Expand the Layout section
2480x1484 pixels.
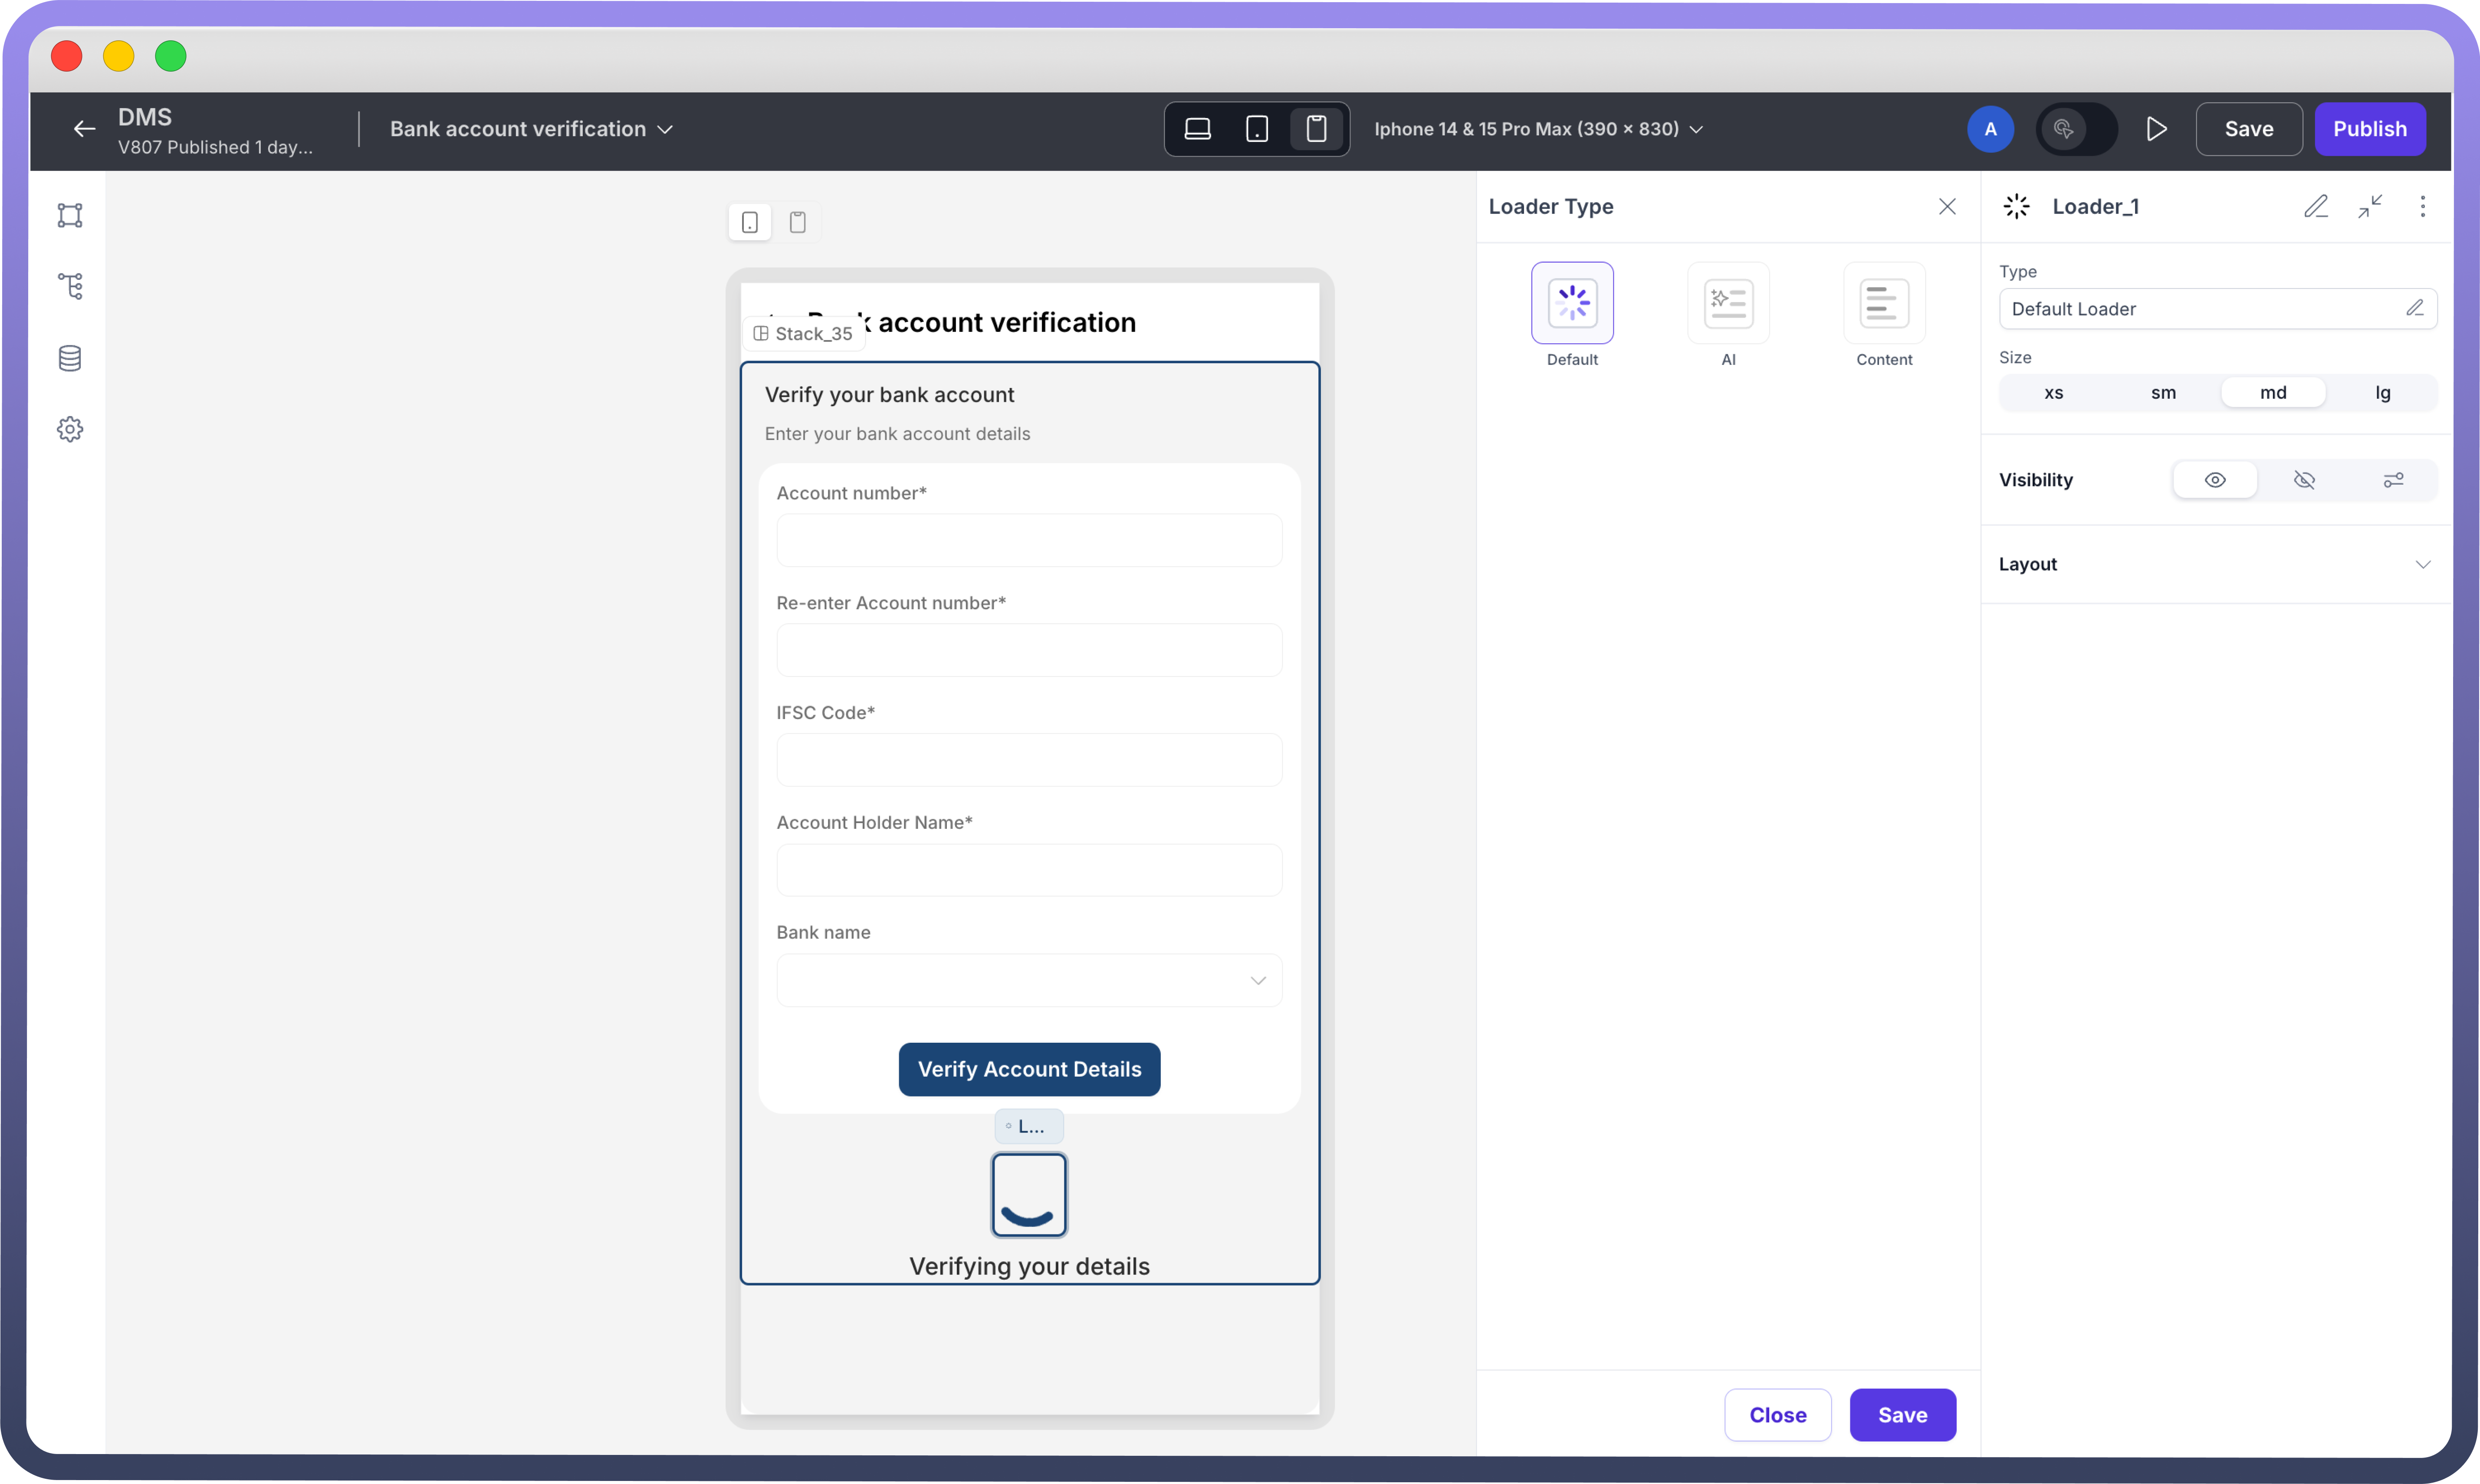tap(2422, 564)
